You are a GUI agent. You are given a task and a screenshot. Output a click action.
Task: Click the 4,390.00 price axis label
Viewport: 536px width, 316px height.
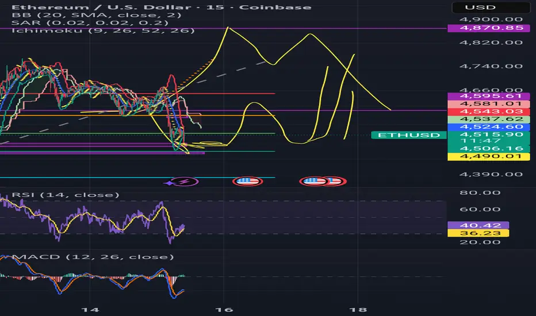tap(491, 174)
